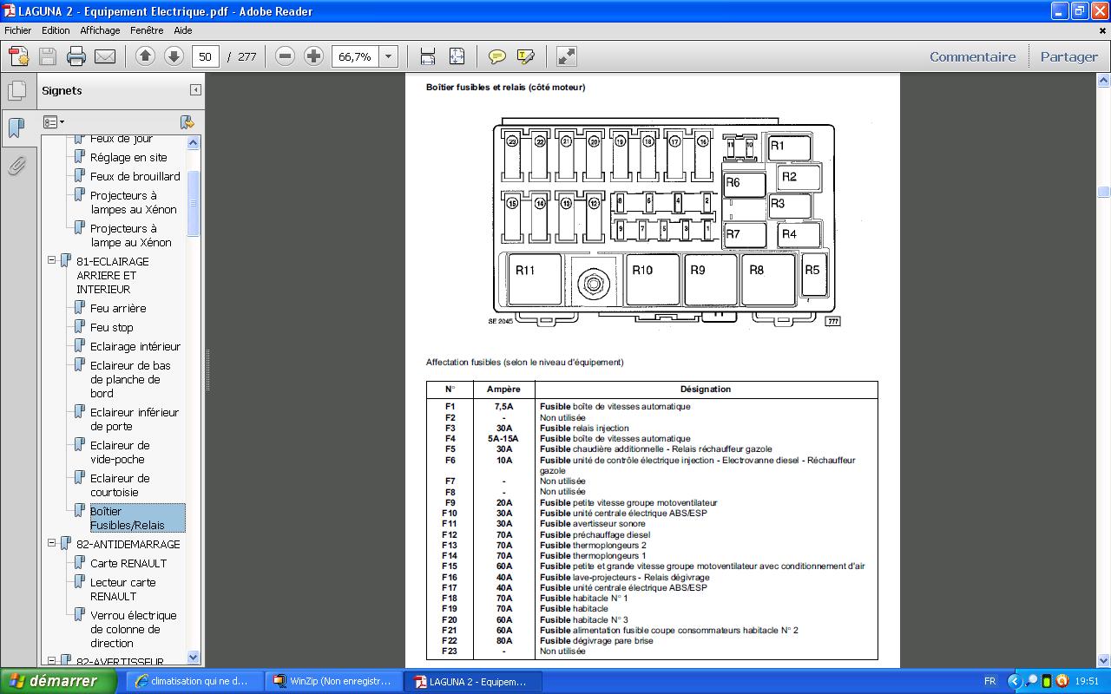
Task: Select Feu stop bookmark
Action: 112,327
